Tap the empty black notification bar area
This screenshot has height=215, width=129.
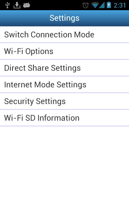pyautogui.click(x=56, y=5)
